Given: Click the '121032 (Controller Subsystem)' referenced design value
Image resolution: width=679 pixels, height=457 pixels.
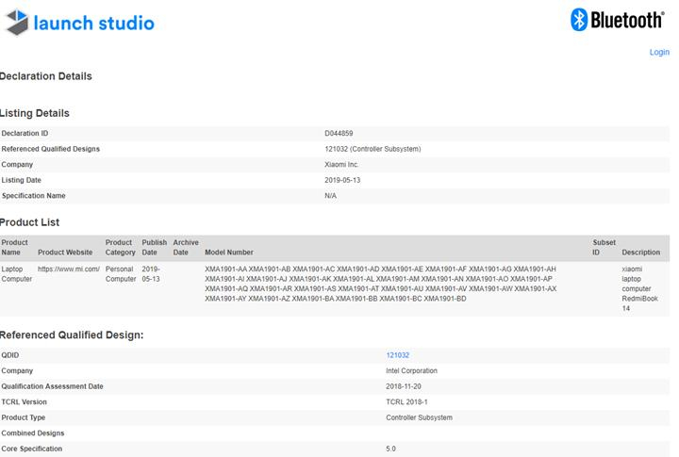Looking at the screenshot, I should point(372,149).
